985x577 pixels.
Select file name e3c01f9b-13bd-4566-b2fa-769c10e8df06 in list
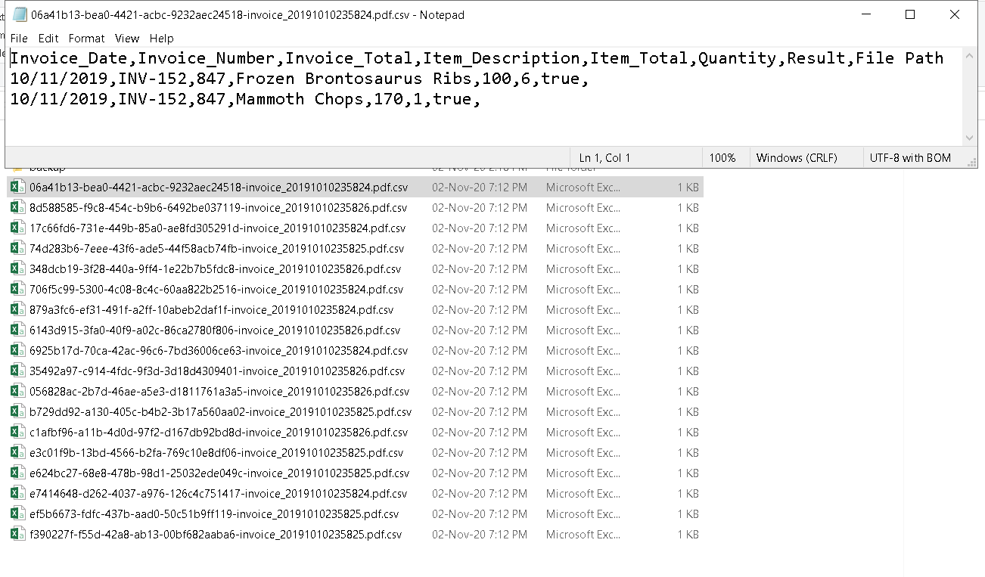pyautogui.click(x=216, y=452)
